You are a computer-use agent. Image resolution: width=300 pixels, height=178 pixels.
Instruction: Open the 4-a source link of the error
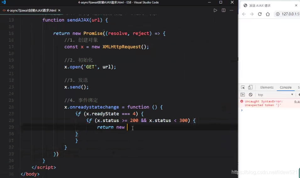click(297, 101)
